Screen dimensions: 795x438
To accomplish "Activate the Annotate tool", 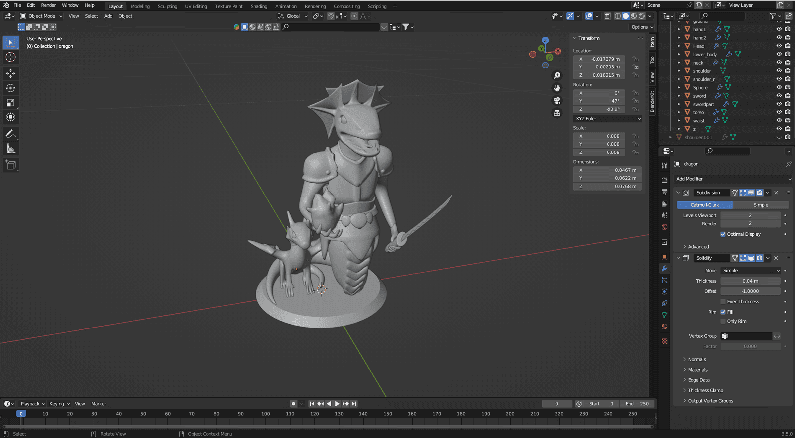I will tap(11, 134).
